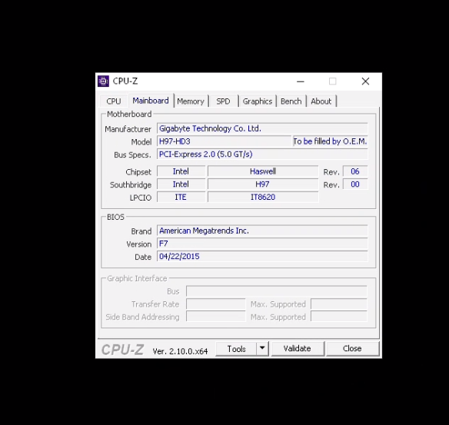The width and height of the screenshot is (449, 425).
Task: Switch to the Memory tab
Action: pyautogui.click(x=191, y=101)
